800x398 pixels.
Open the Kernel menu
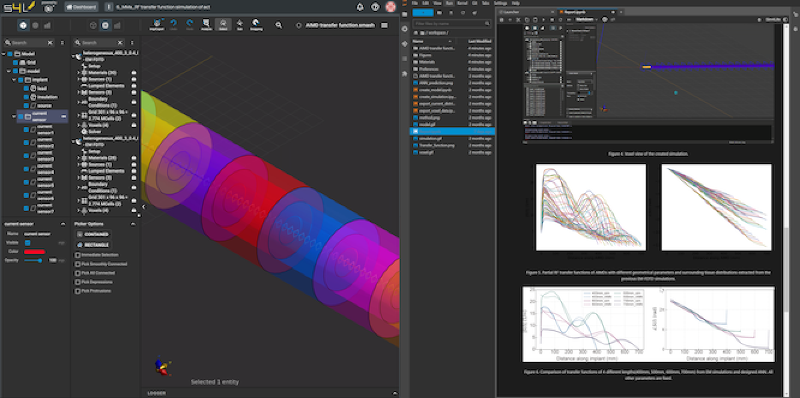point(462,3)
